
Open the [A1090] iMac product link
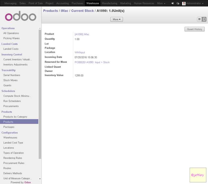82,34
